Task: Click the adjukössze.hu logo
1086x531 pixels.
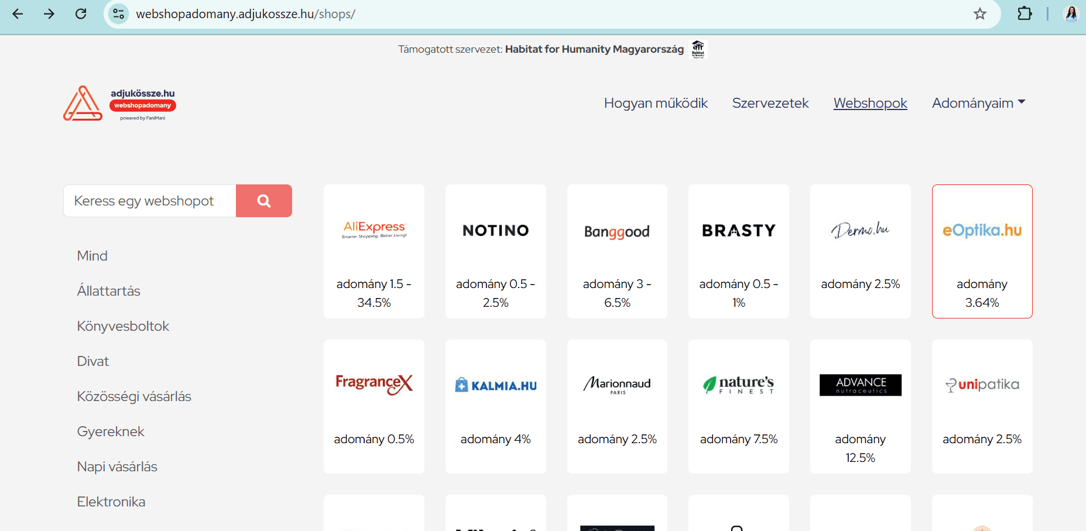Action: point(120,104)
